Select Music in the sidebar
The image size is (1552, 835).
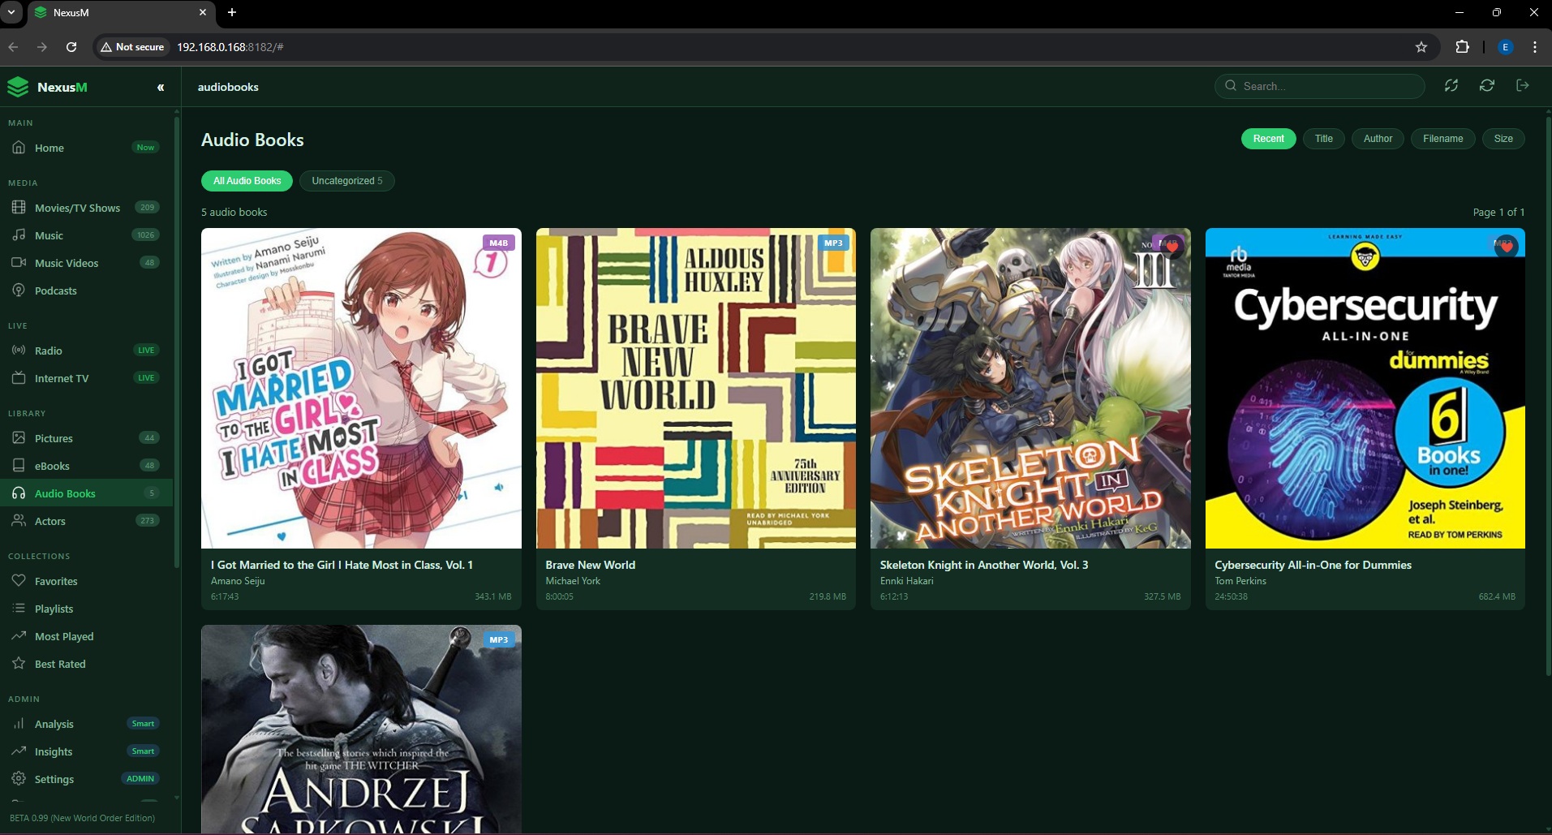[50, 235]
